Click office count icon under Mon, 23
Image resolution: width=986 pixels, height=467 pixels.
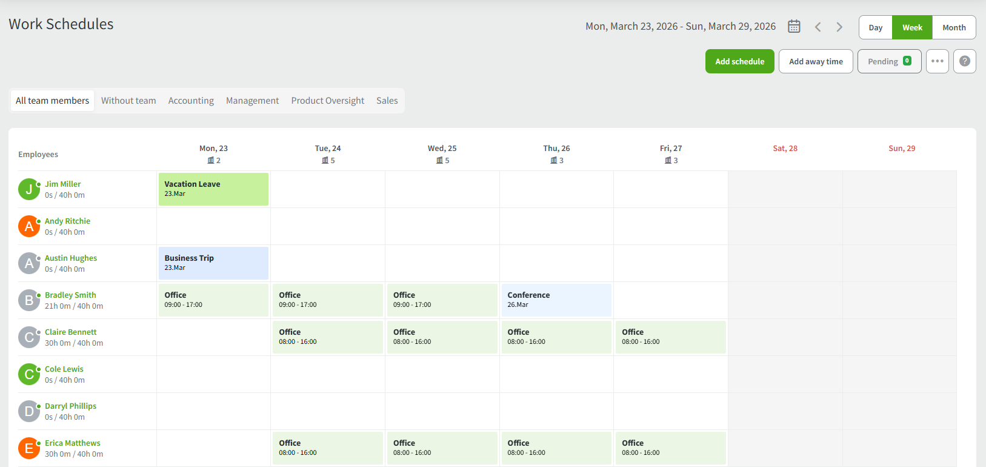[x=211, y=161]
